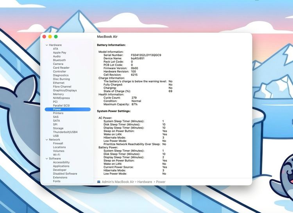Select Volumes under Network
The height and width of the screenshot is (213, 293).
pyautogui.click(x=59, y=151)
